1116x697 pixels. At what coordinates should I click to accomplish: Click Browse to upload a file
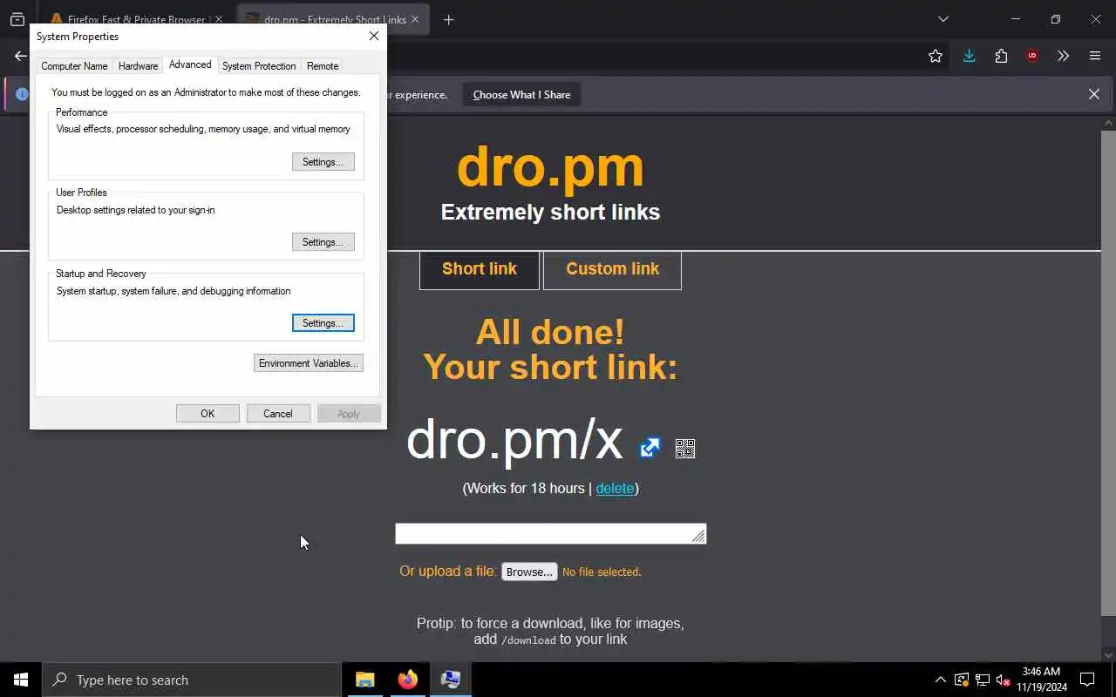point(529,572)
